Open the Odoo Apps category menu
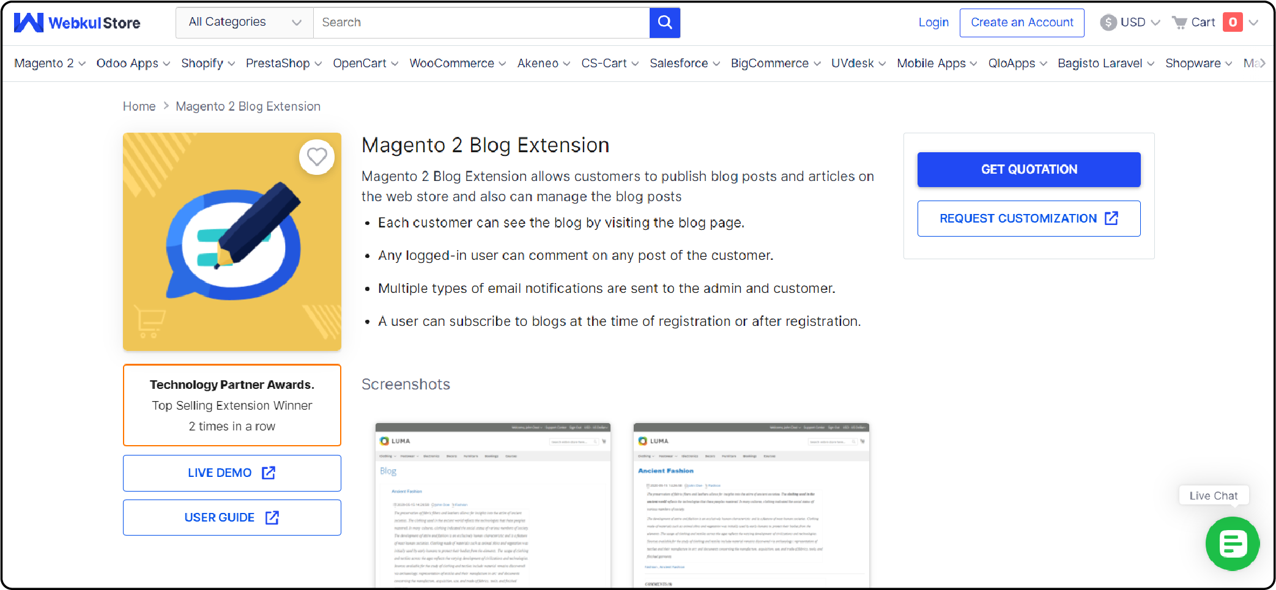The image size is (1276, 590). [133, 64]
